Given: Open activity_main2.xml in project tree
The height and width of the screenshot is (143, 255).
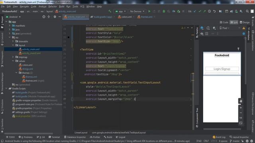Looking at the screenshot, I should point(31,53).
